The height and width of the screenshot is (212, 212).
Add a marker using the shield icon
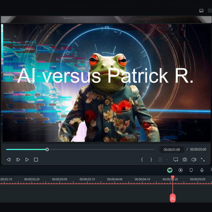(191, 170)
